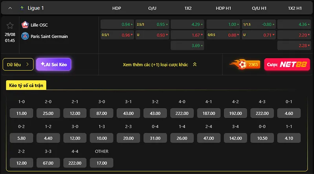Click the HDP column header

click(117, 8)
